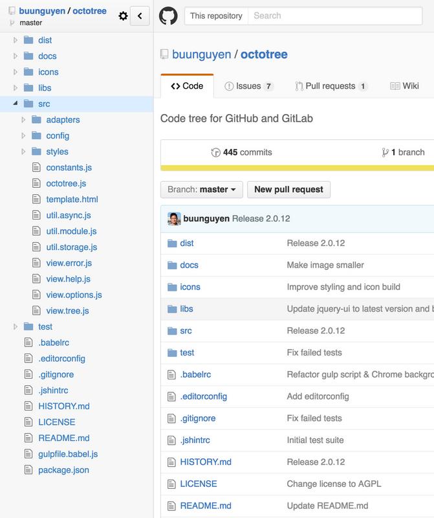Screen dimensions: 434x518
Task: Expand the adapters subfolder arrow
Action: tap(23, 120)
